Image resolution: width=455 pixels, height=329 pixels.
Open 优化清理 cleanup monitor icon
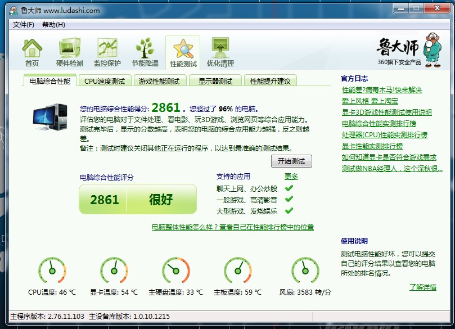(x=220, y=52)
